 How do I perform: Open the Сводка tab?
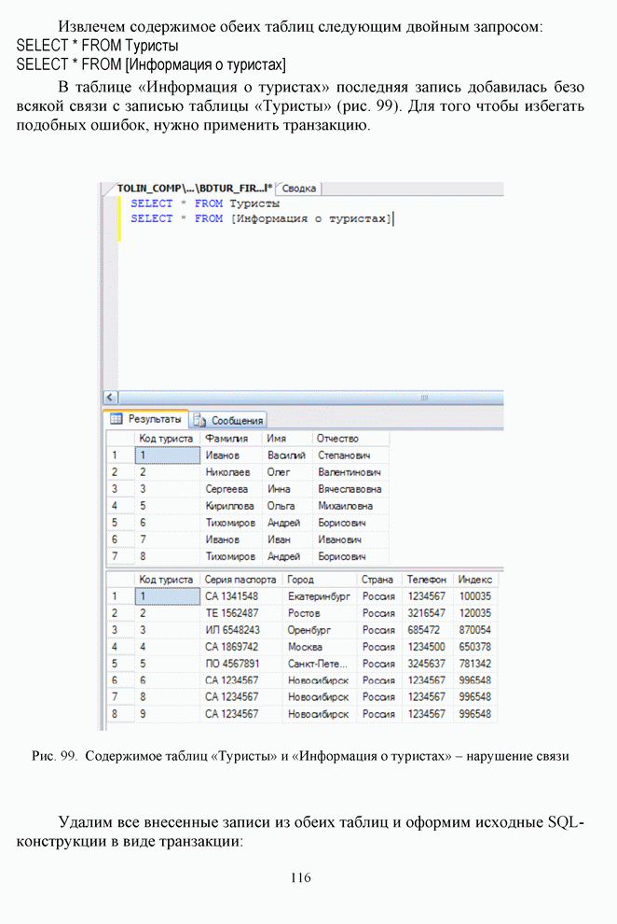click(x=299, y=189)
